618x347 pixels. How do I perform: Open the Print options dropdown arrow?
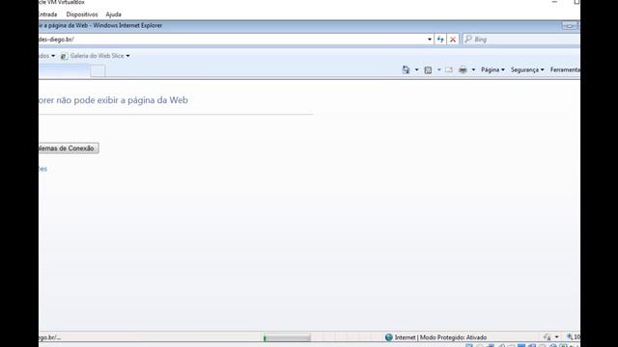(x=473, y=70)
